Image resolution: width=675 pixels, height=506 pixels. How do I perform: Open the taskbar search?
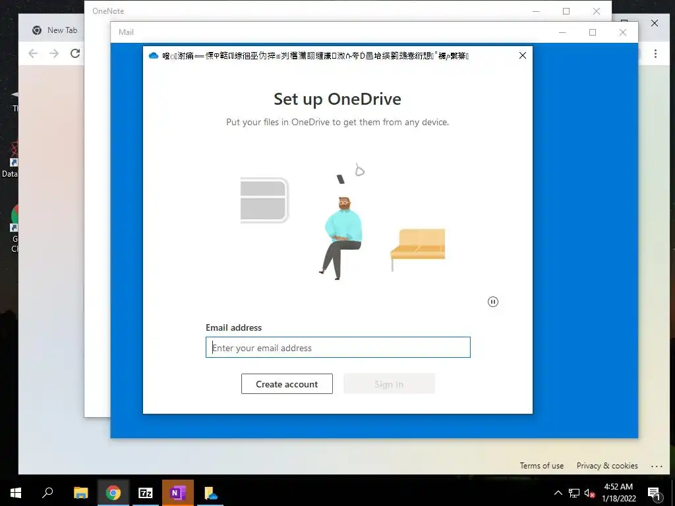click(47, 493)
